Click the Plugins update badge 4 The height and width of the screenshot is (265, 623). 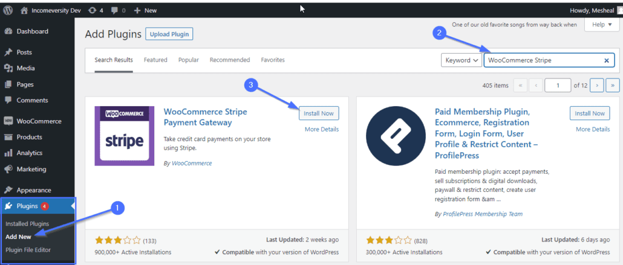45,206
